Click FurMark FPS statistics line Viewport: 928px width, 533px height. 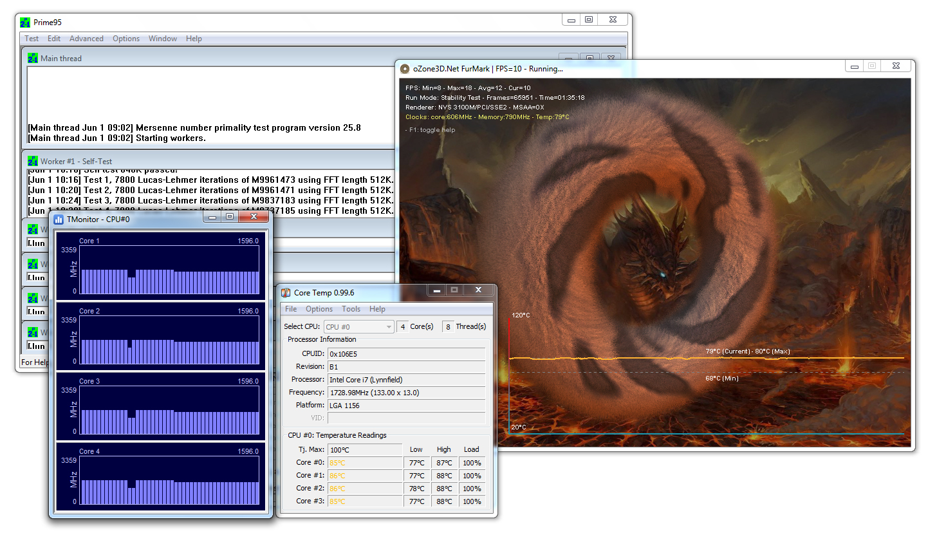[x=468, y=88]
